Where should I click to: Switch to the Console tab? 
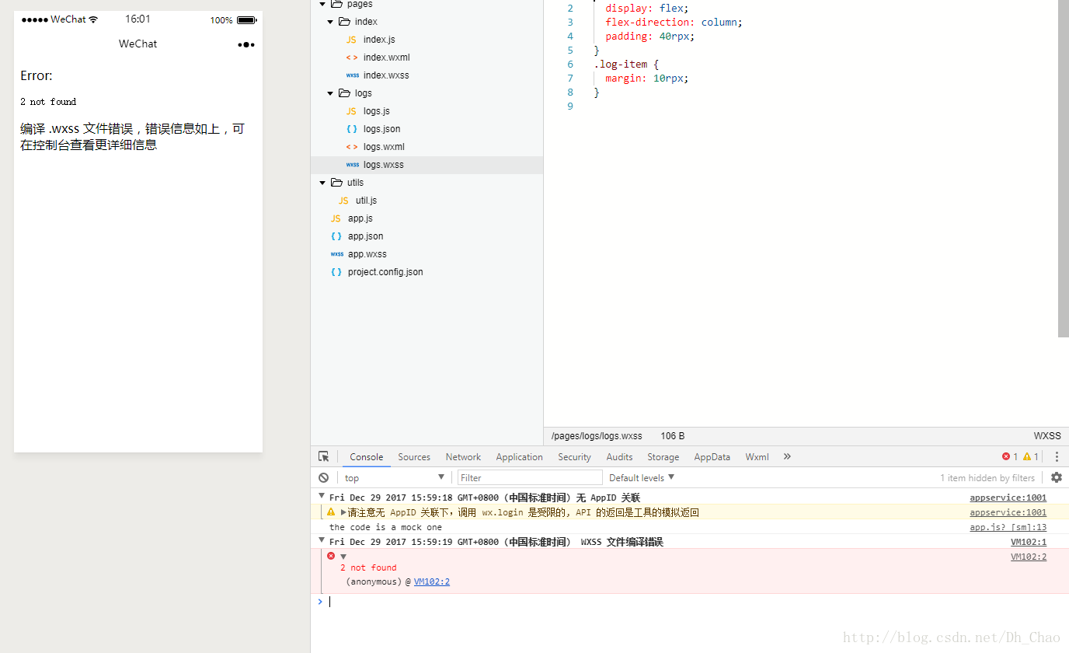click(x=367, y=457)
